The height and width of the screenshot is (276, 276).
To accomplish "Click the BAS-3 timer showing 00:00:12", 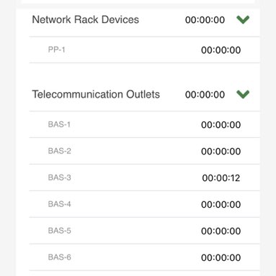I will tap(221, 178).
